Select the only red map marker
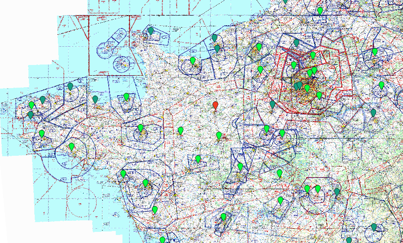 [x=216, y=105]
